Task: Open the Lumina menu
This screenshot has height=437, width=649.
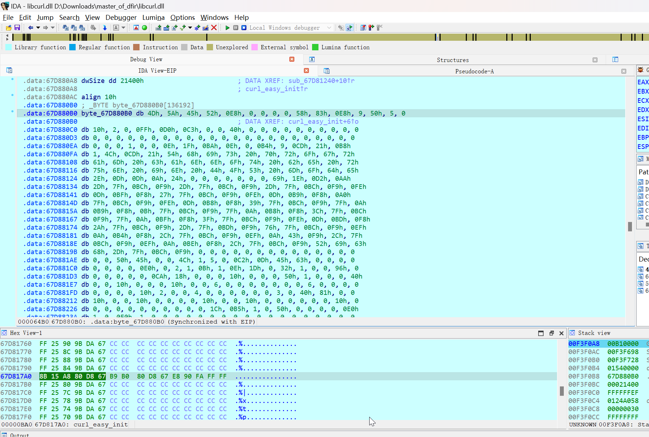Action: (x=153, y=17)
